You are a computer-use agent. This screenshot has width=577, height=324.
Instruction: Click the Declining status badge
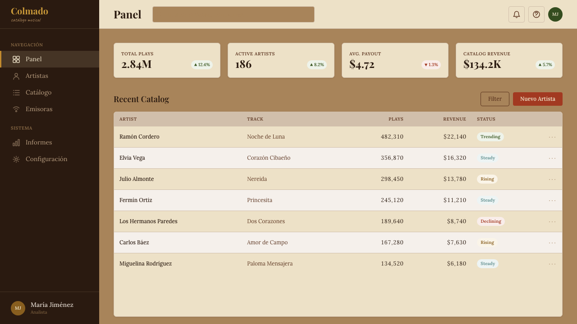tap(491, 221)
